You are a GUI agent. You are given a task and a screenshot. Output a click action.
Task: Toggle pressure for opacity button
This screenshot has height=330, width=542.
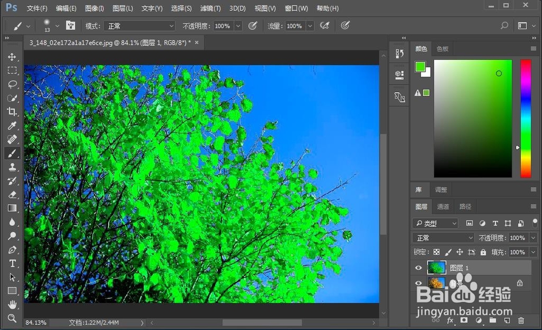pyautogui.click(x=253, y=26)
